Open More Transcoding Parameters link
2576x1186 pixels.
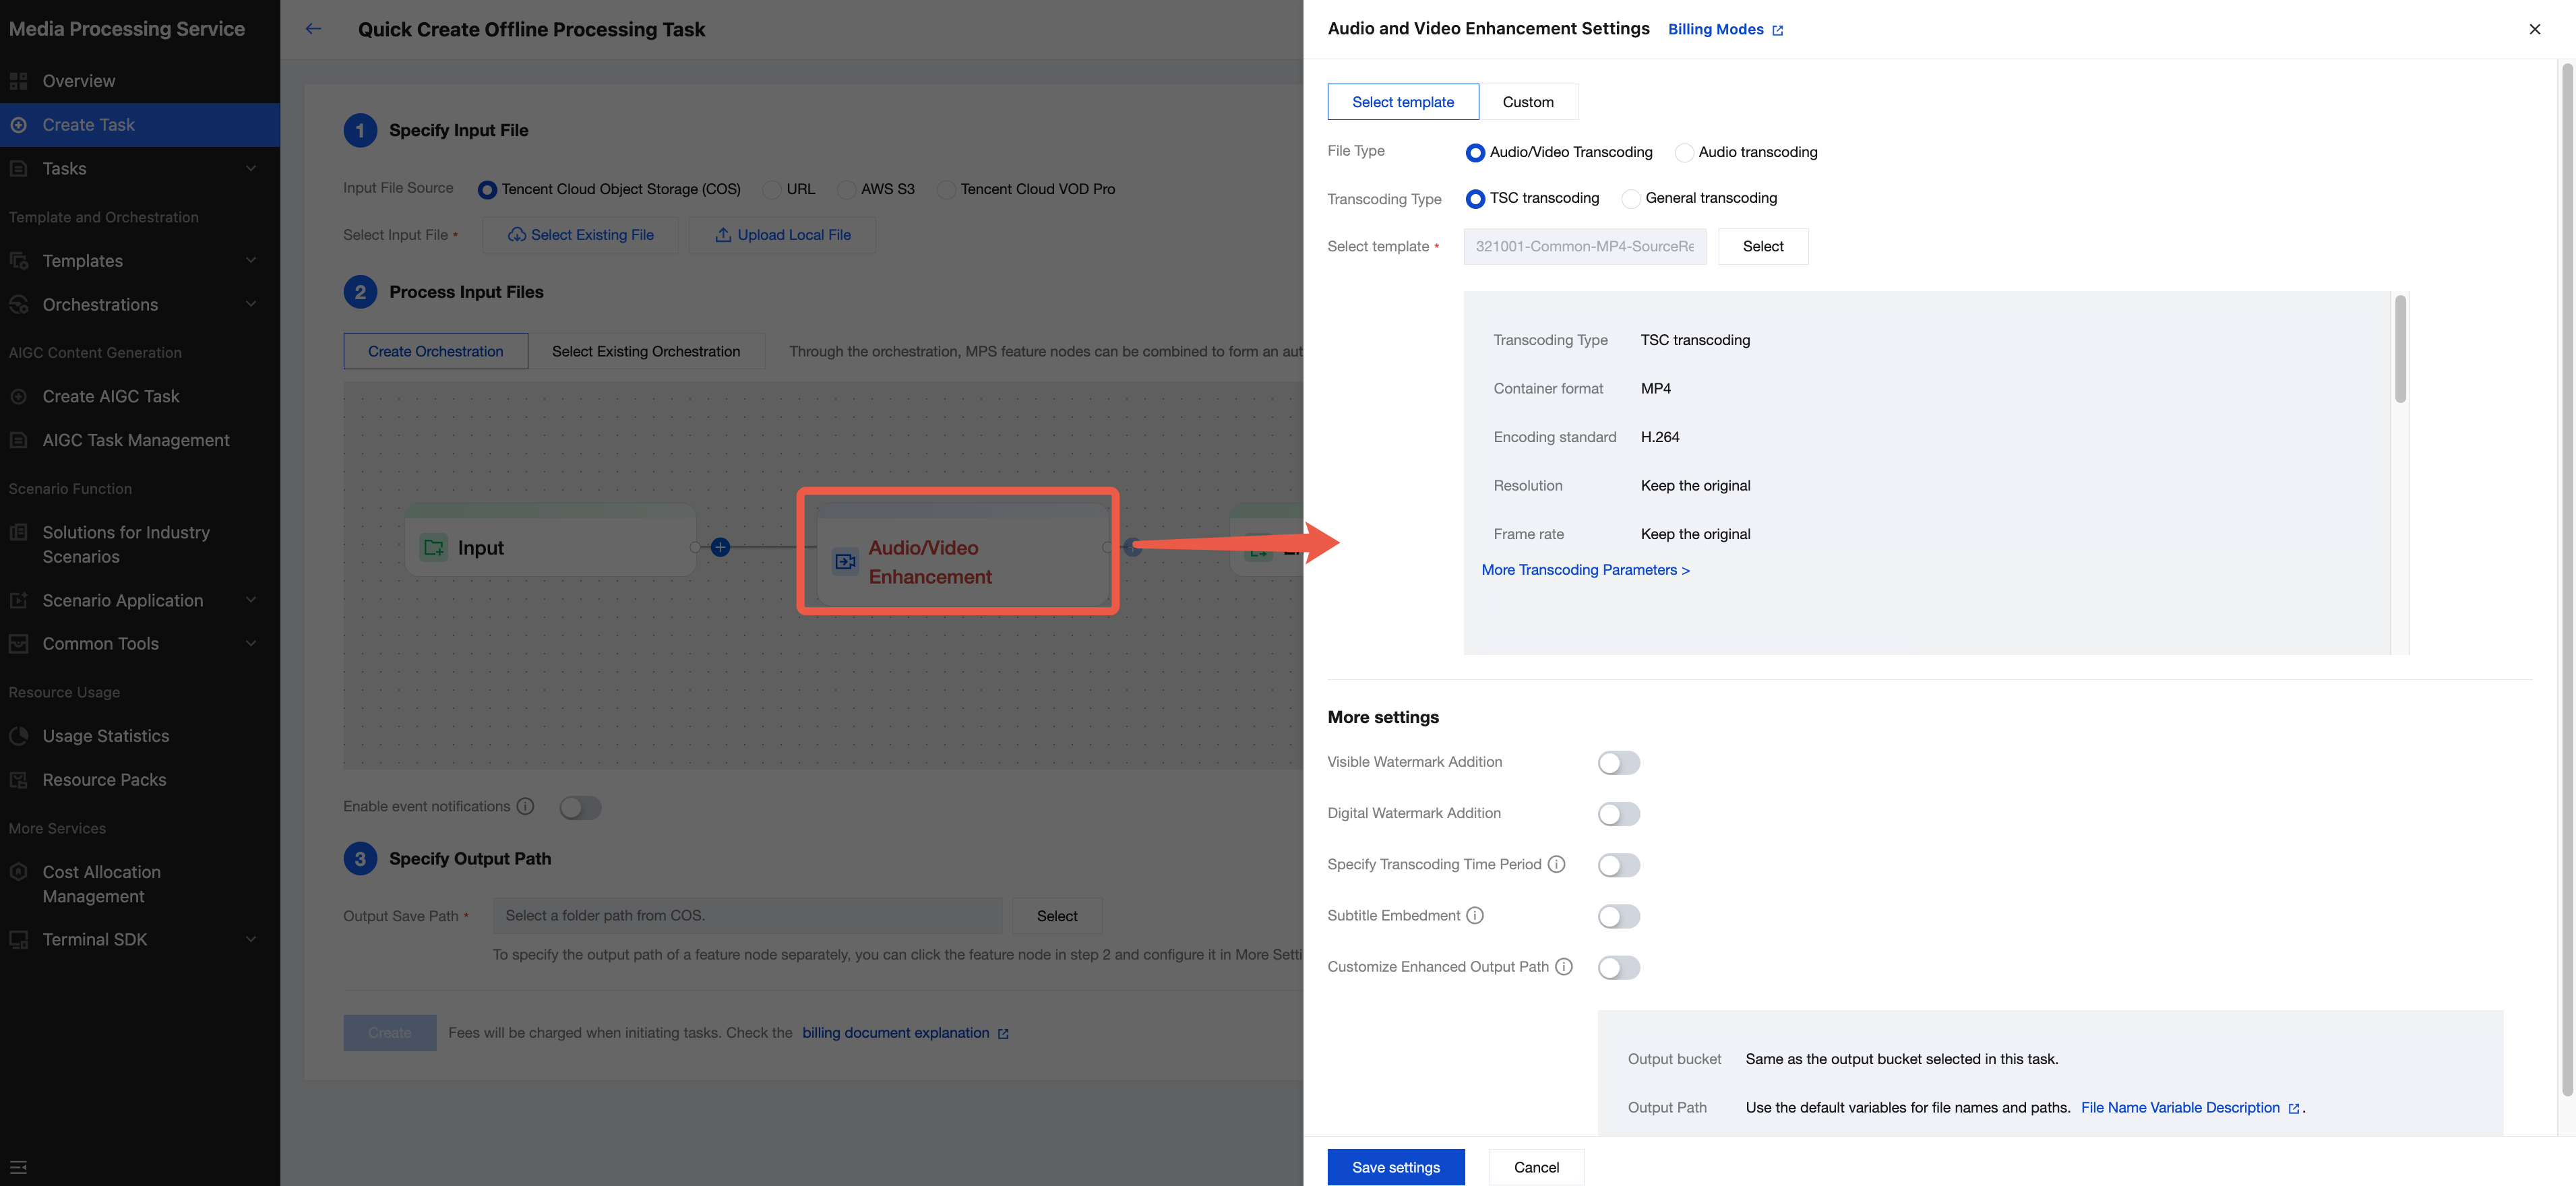click(x=1585, y=570)
